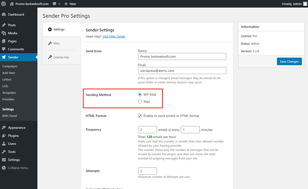Toggle the HTML format checkbox
This screenshot has height=189, width=308.
[140, 116]
